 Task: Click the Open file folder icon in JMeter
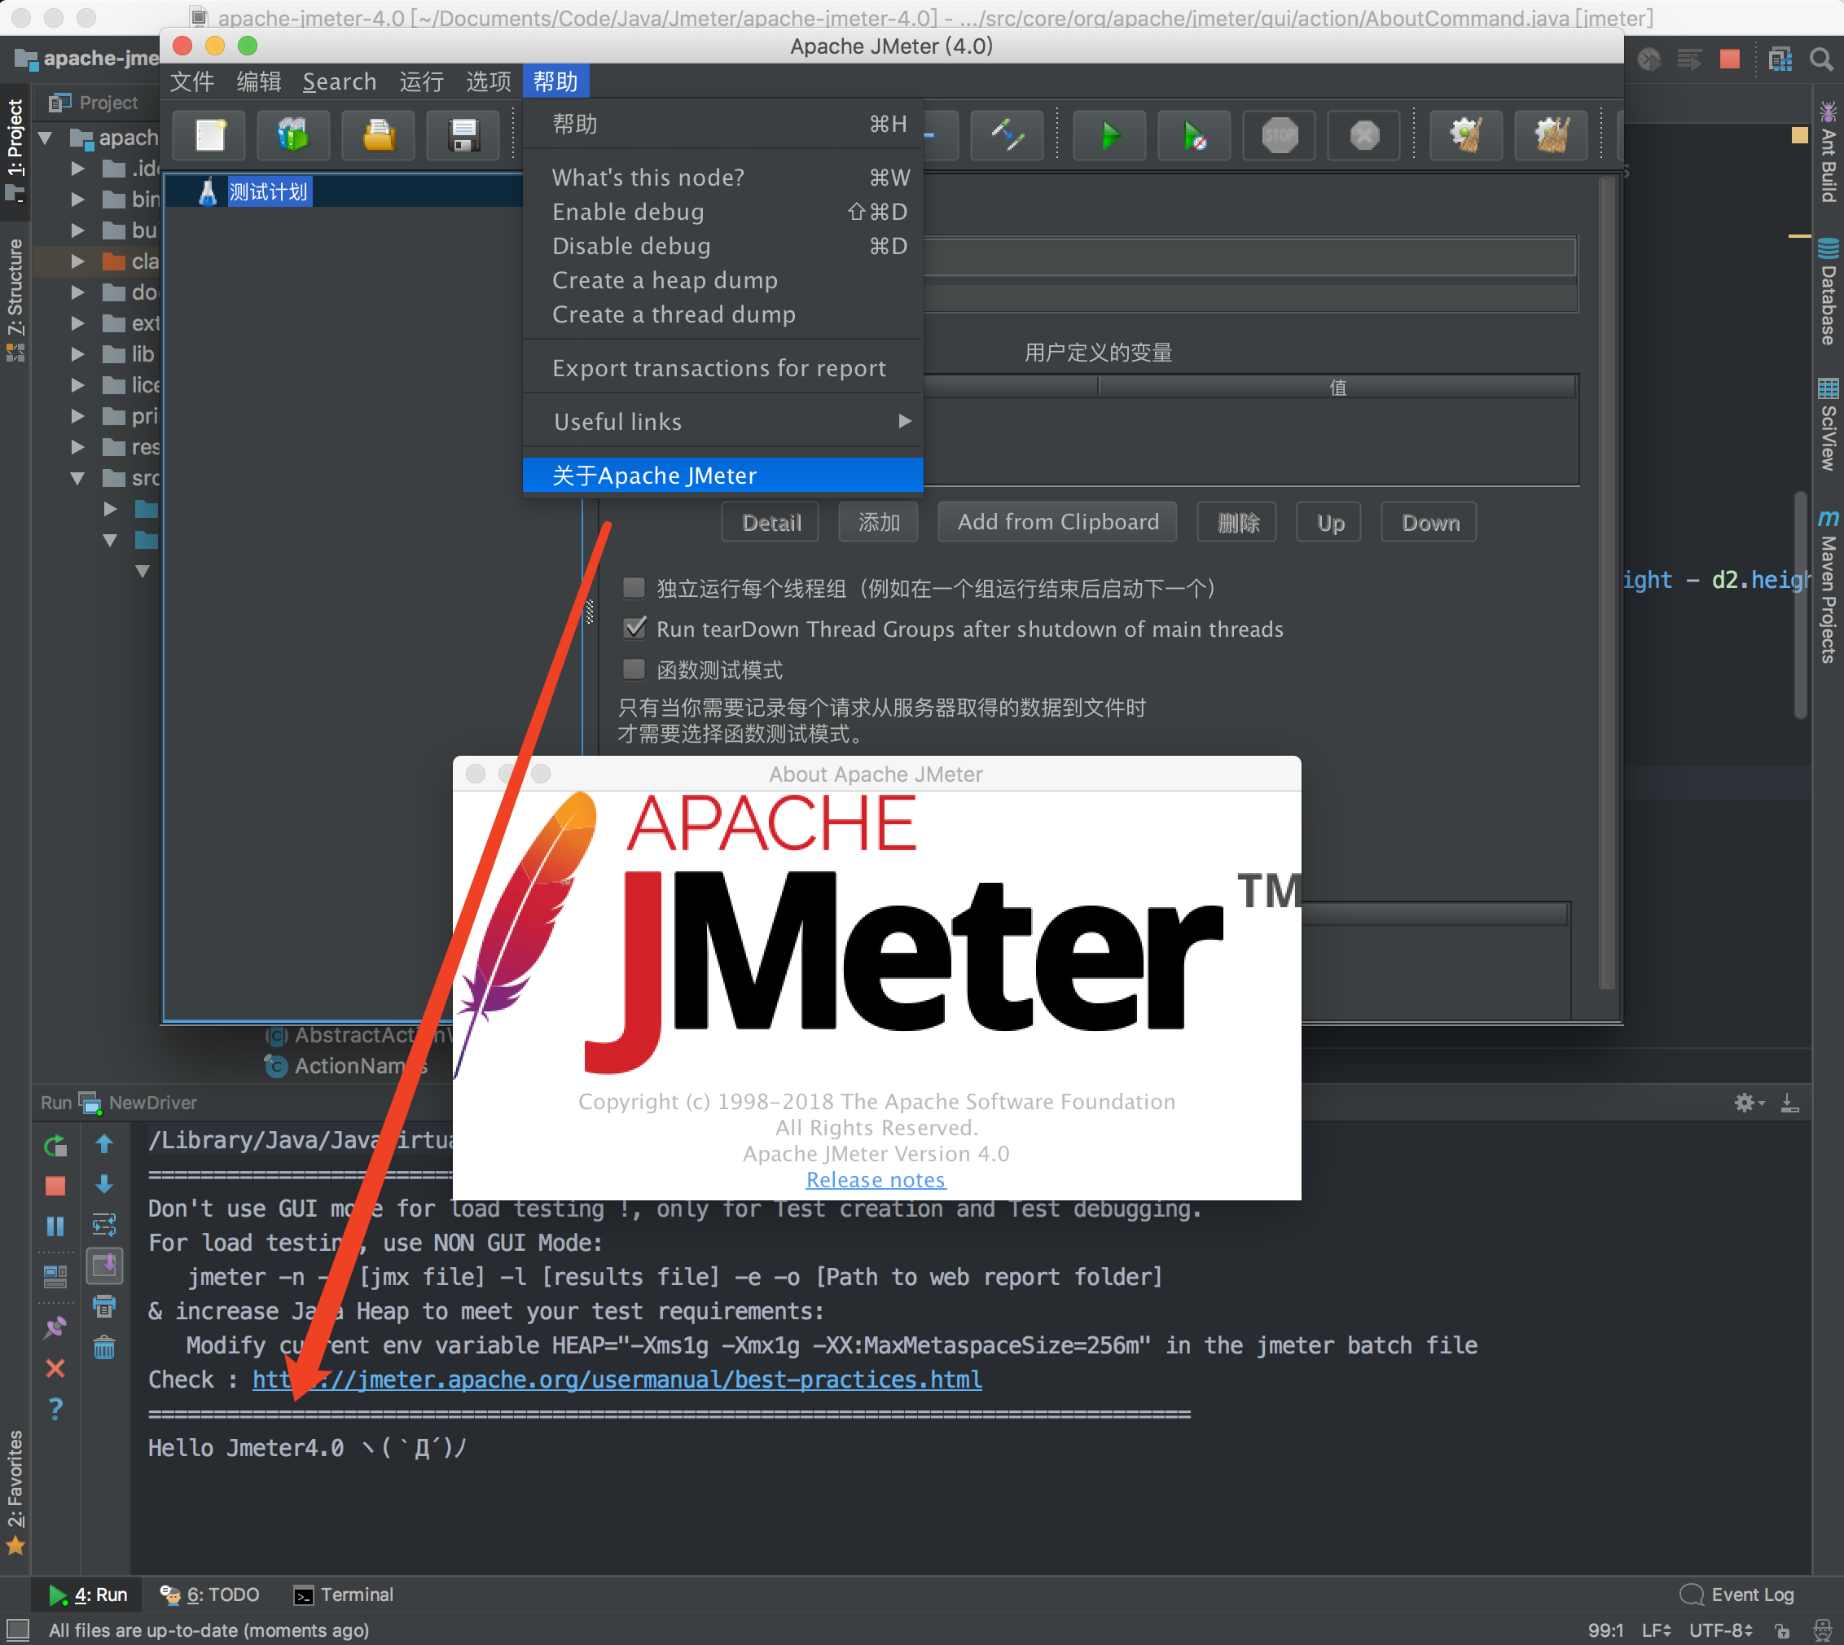(379, 135)
